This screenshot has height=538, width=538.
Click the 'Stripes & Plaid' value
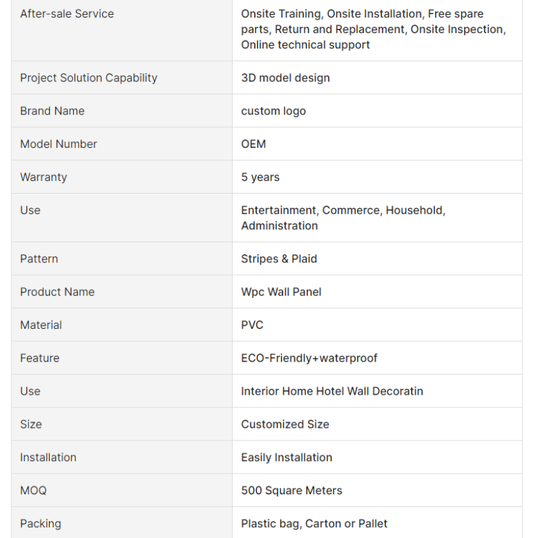(x=279, y=259)
